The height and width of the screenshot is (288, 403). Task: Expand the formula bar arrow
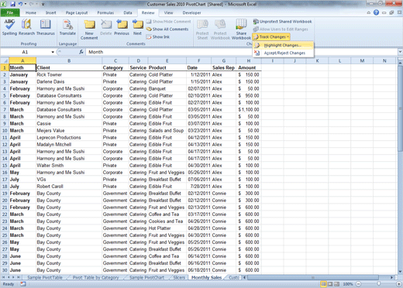tap(400, 52)
